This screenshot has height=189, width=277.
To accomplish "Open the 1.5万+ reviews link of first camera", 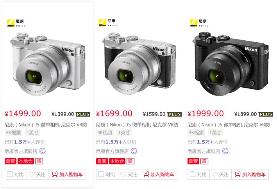I will pyautogui.click(x=22, y=142).
